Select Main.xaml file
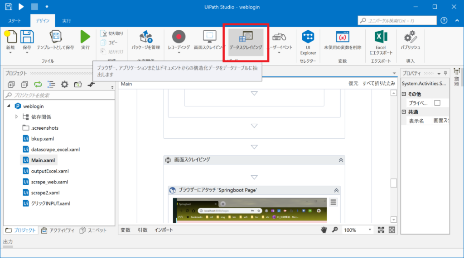Screen dimensions: 464x258 tap(39, 160)
